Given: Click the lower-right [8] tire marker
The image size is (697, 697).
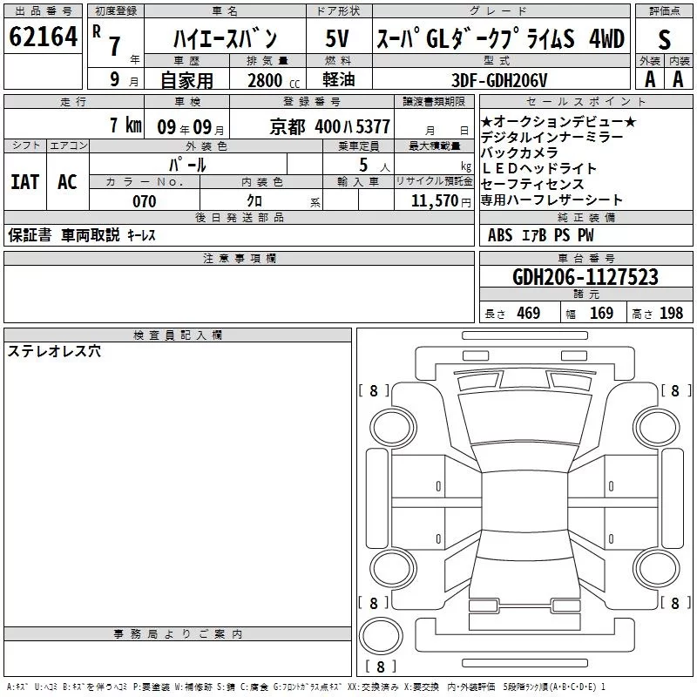Looking at the screenshot, I should click(x=674, y=603).
